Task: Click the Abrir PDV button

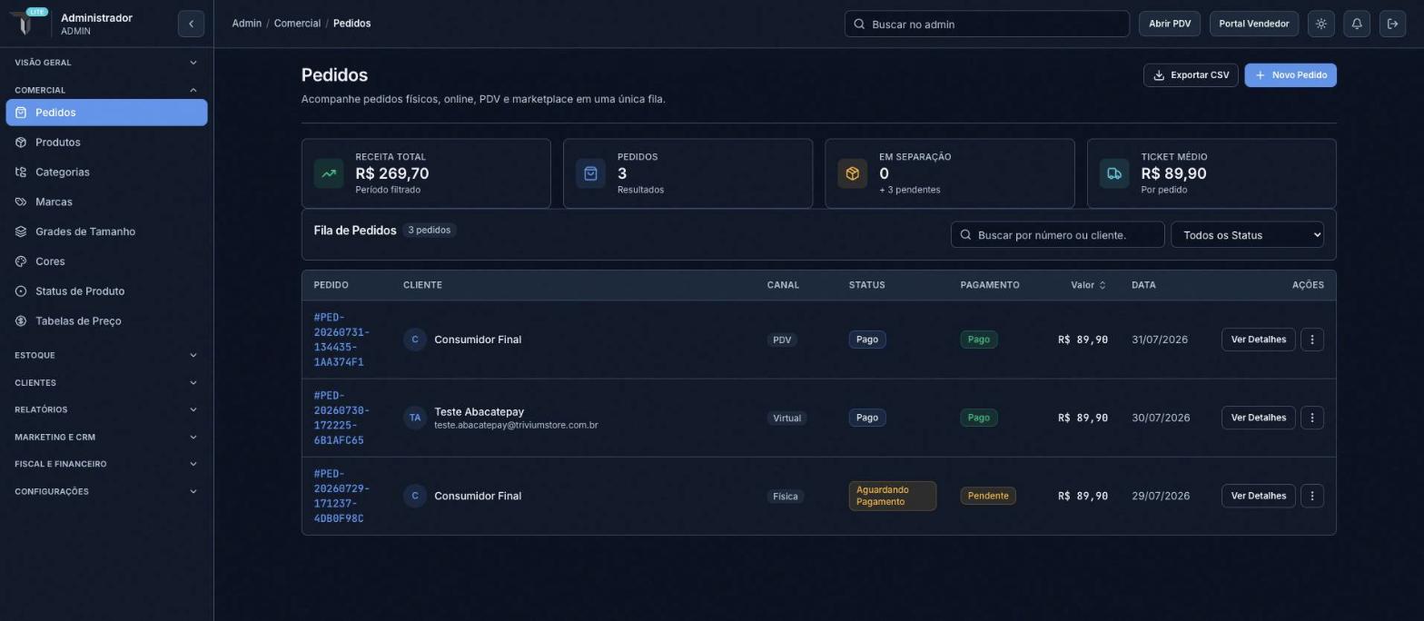Action: coord(1170,24)
